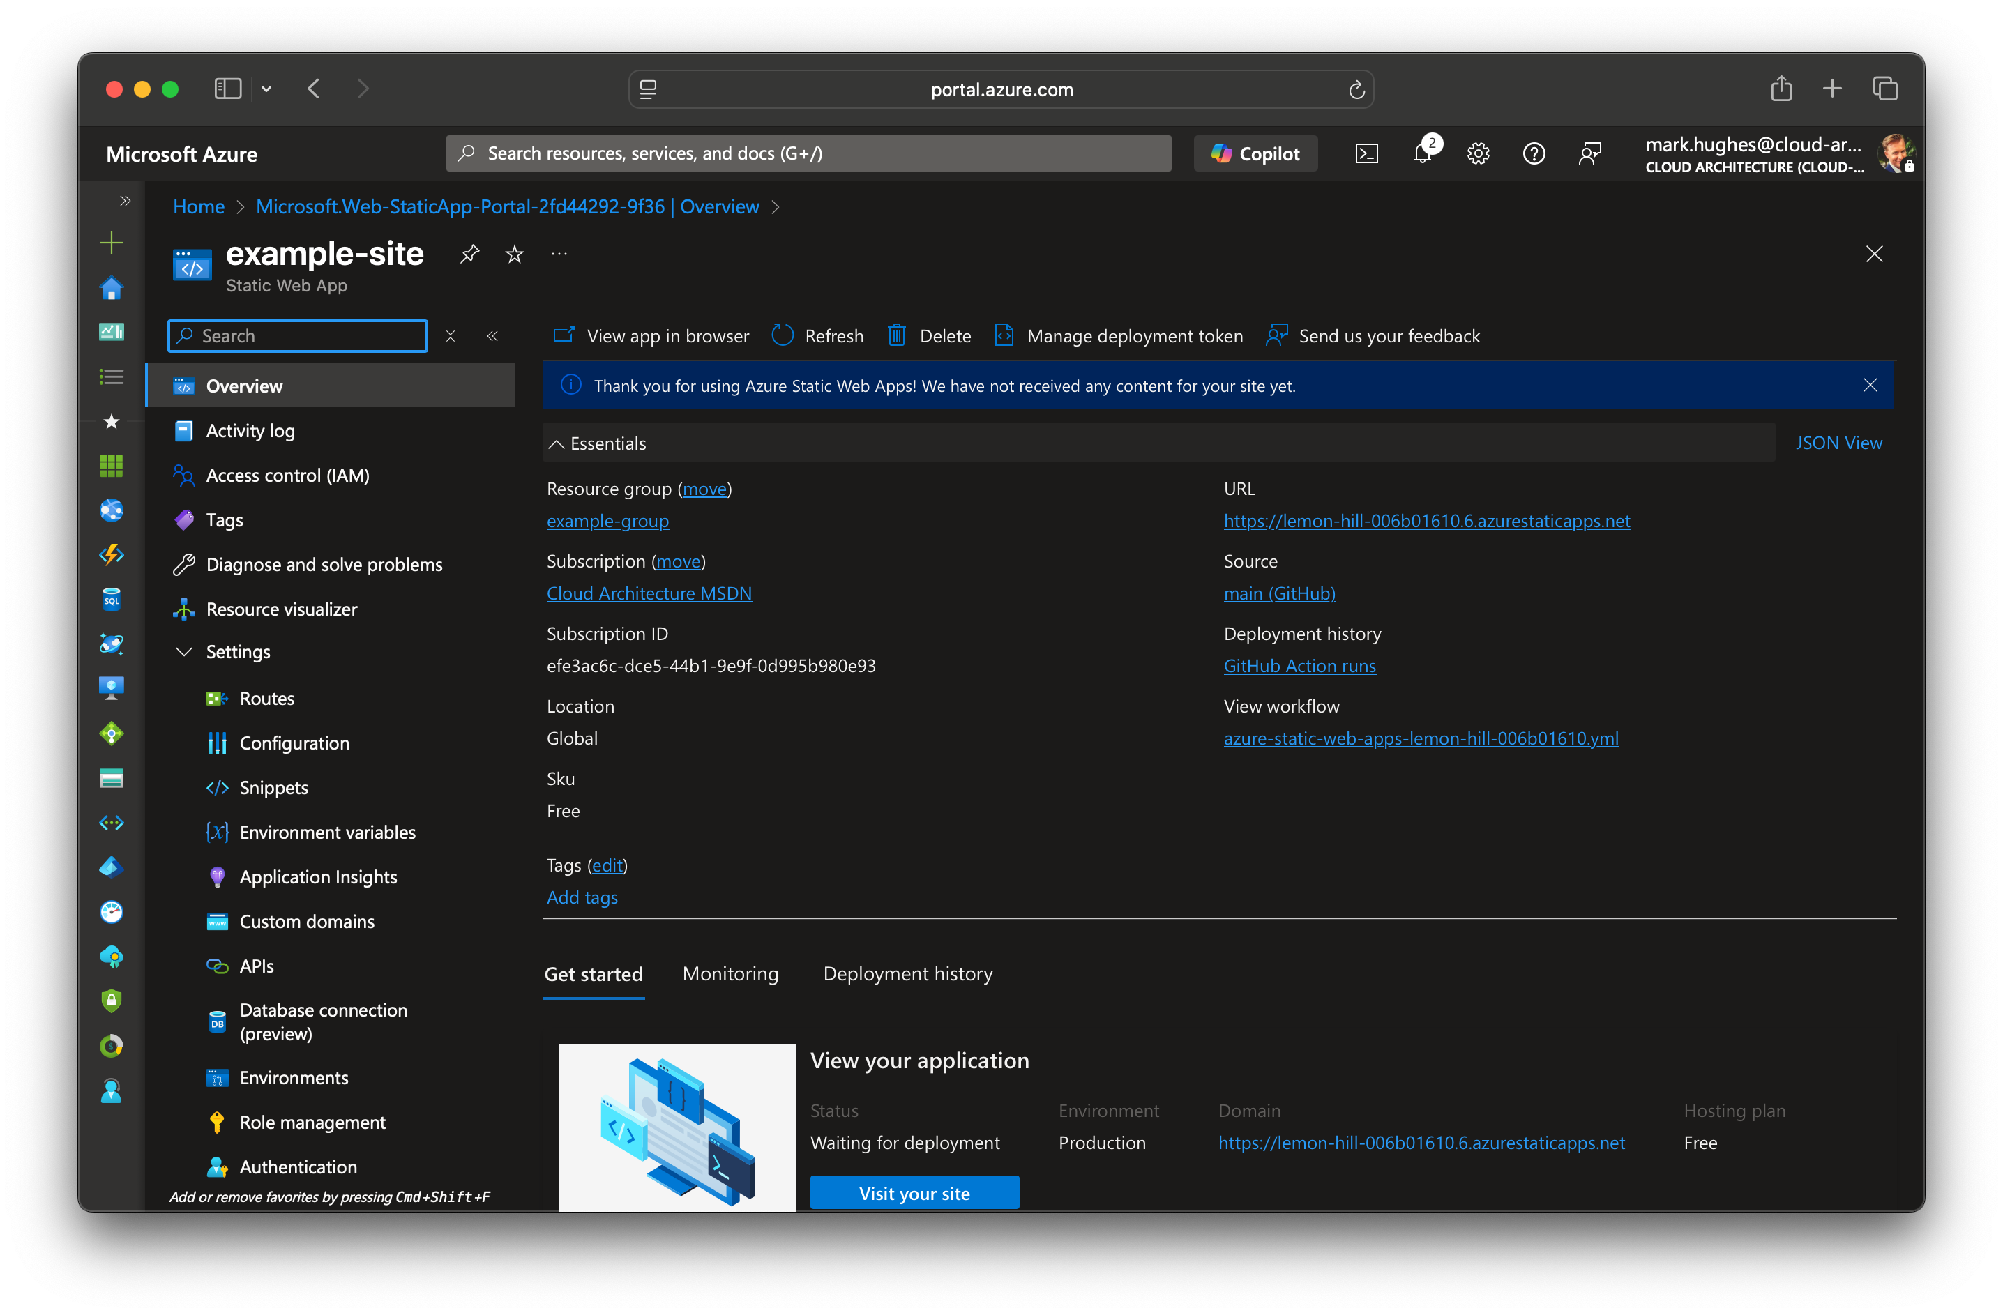Viewport: 2003px width, 1315px height.
Task: Go to Home icon in left sidebar
Action: pyautogui.click(x=111, y=288)
